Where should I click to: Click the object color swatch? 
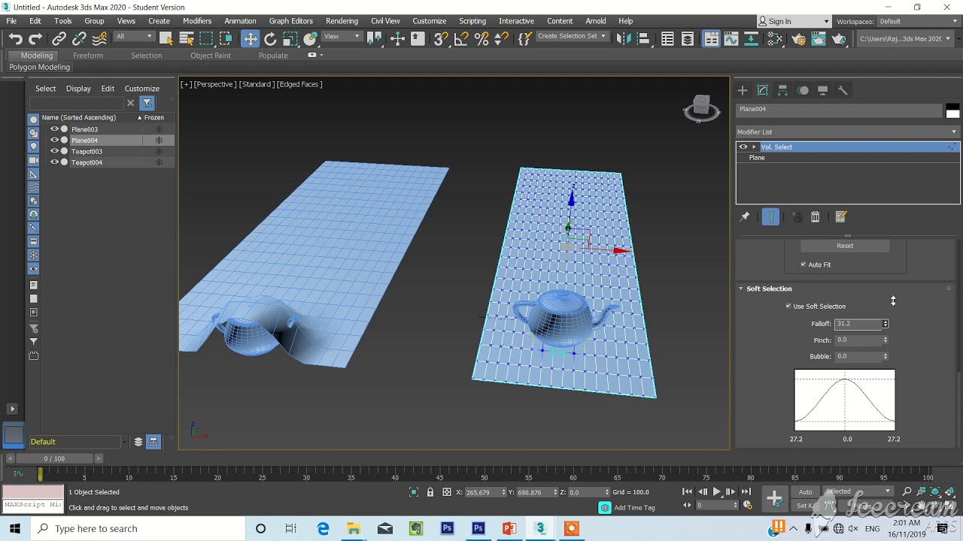[x=952, y=111]
